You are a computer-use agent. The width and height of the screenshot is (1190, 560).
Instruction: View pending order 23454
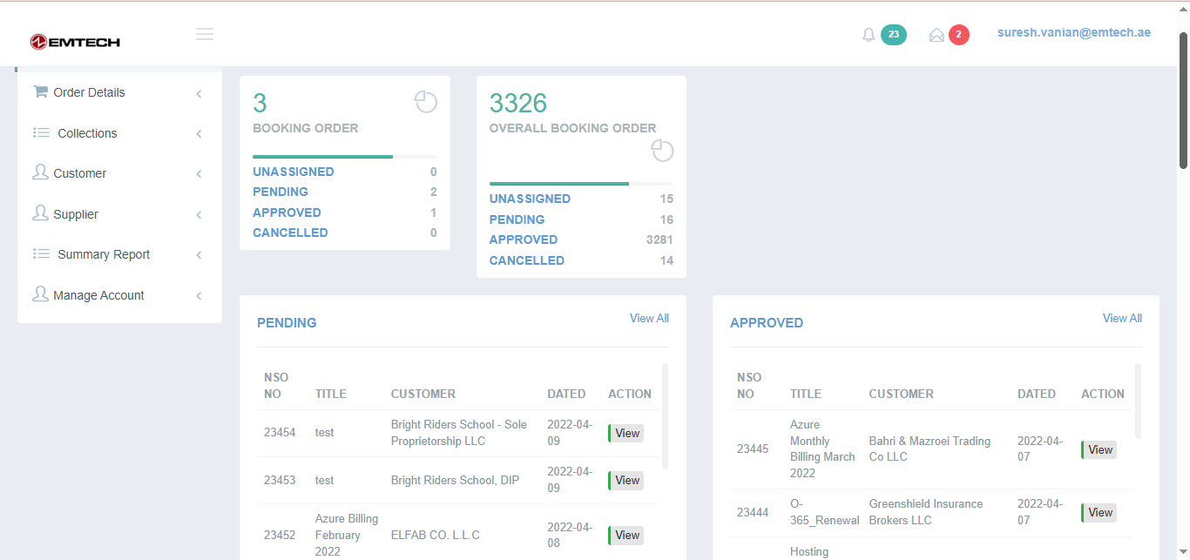626,433
